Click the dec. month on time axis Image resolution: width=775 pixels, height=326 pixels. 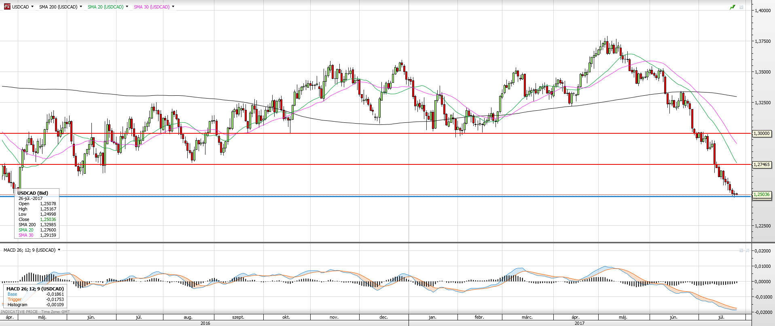383,317
